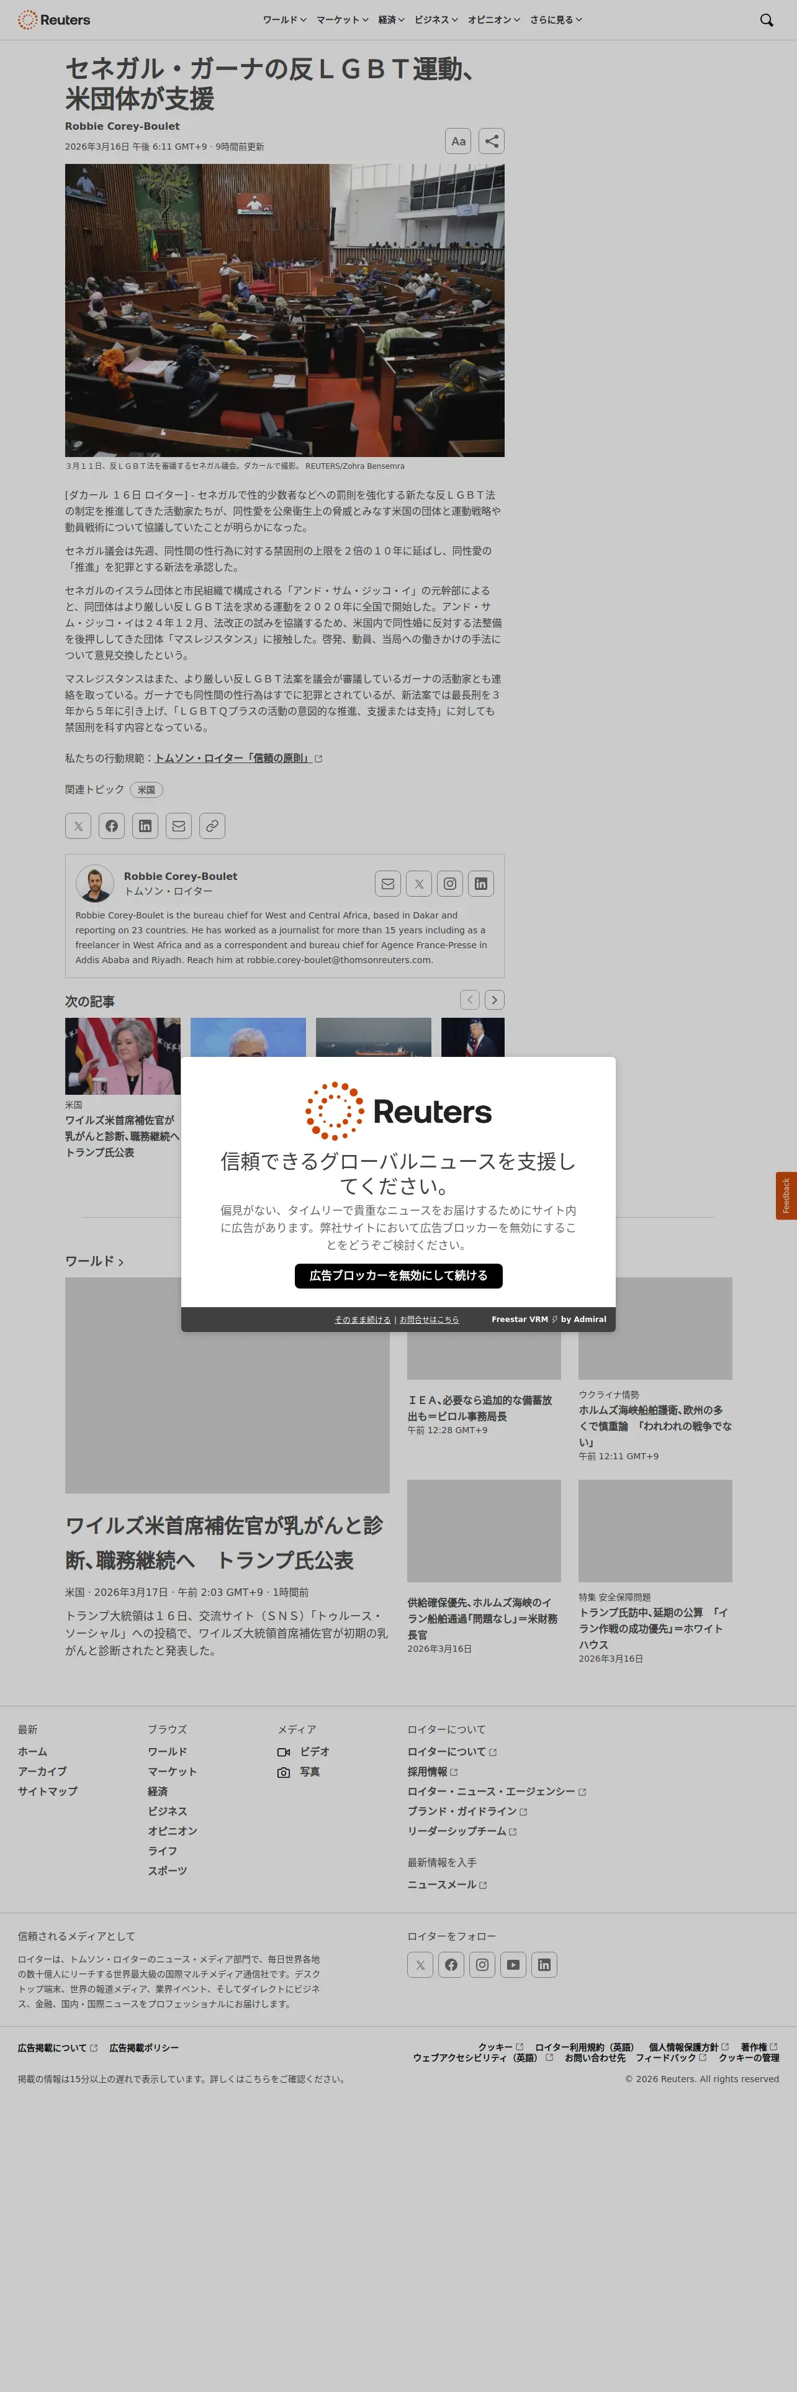Copy the article link with the chain icon
The height and width of the screenshot is (2392, 797).
coord(212,825)
